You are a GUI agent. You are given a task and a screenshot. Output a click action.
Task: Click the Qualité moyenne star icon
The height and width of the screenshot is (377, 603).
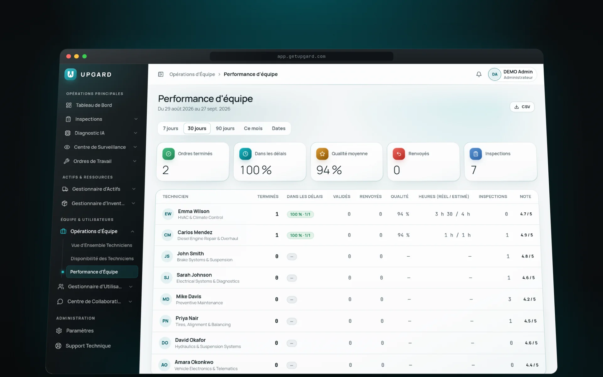point(322,154)
